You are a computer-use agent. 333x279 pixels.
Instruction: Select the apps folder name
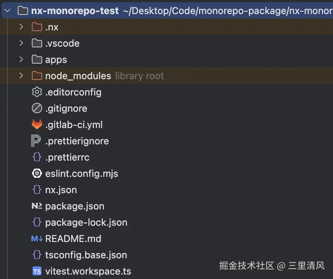[56, 60]
